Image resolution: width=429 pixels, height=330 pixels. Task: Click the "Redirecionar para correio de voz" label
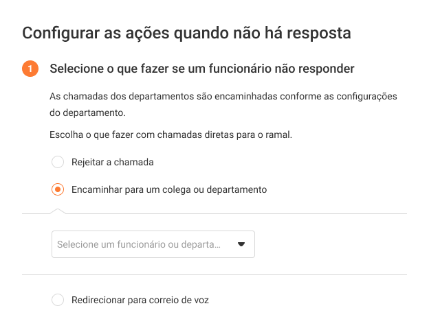click(x=140, y=300)
